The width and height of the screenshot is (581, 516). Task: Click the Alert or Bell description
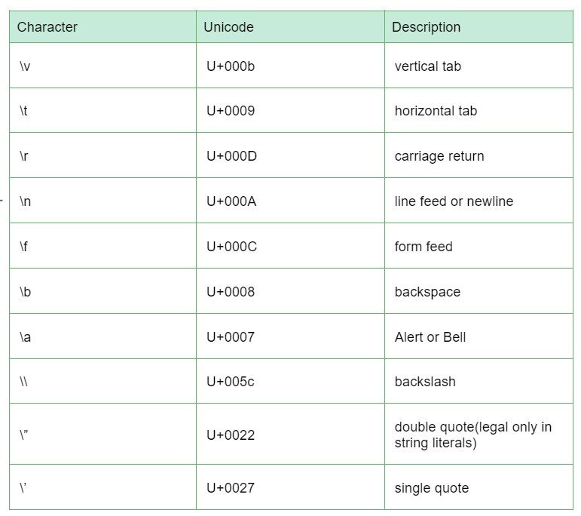point(430,337)
